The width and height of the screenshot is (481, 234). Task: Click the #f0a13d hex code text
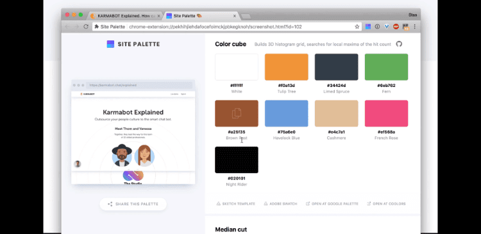287,86
